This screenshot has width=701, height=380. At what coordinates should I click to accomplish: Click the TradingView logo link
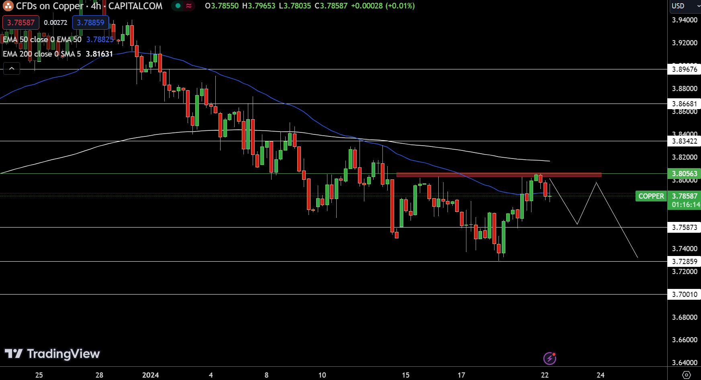click(x=52, y=354)
